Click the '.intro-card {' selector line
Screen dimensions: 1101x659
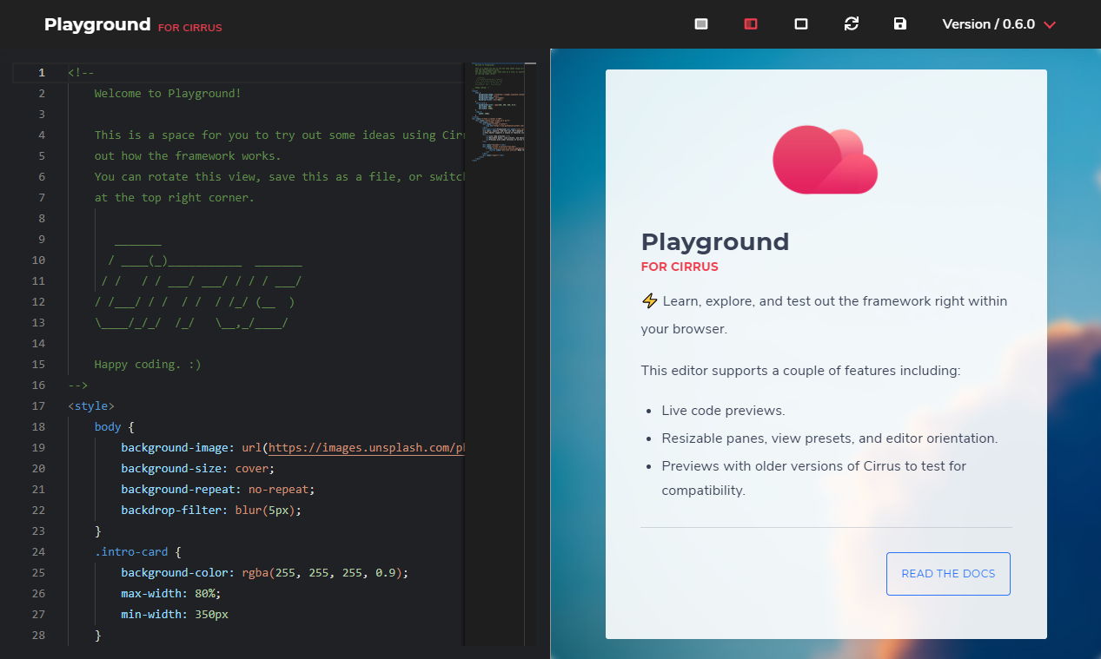[x=138, y=552]
